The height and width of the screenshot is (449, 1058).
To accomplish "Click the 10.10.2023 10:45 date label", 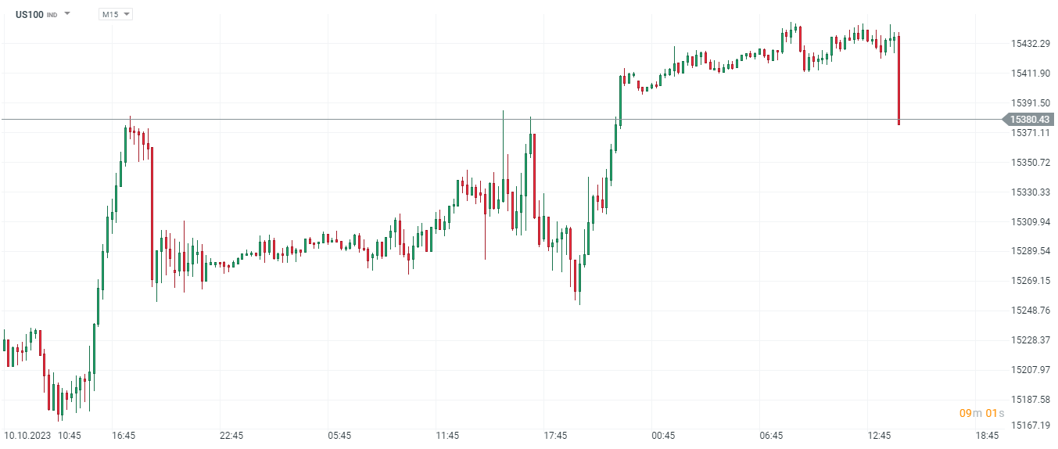I will 42,436.
